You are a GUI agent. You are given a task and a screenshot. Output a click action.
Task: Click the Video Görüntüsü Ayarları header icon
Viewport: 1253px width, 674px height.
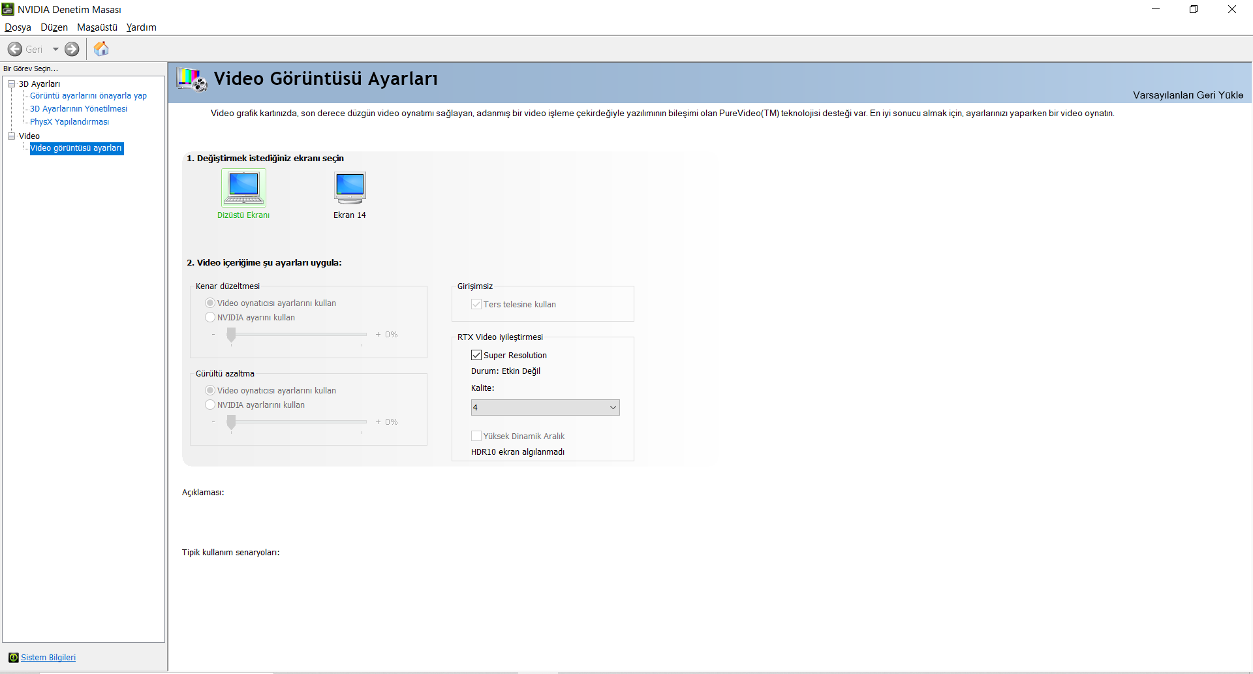click(x=192, y=80)
